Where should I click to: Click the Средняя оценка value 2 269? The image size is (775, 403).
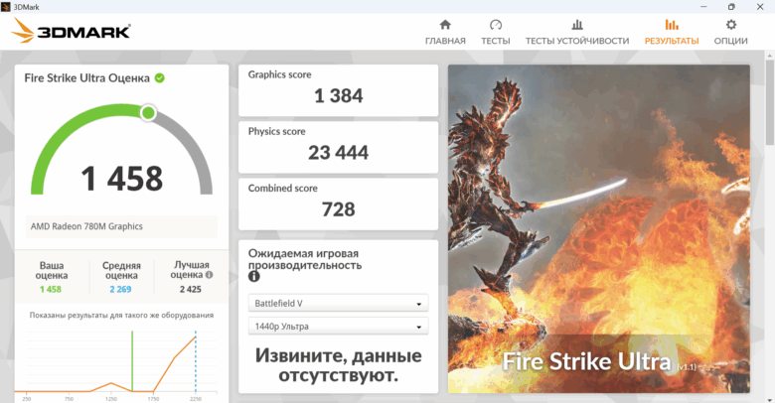coord(120,290)
